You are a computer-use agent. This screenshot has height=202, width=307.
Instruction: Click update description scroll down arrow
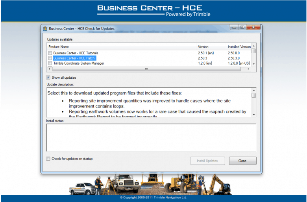pyautogui.click(x=254, y=115)
